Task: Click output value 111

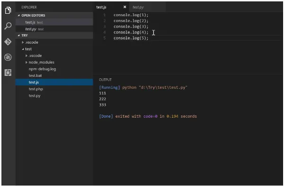Action: (103, 93)
